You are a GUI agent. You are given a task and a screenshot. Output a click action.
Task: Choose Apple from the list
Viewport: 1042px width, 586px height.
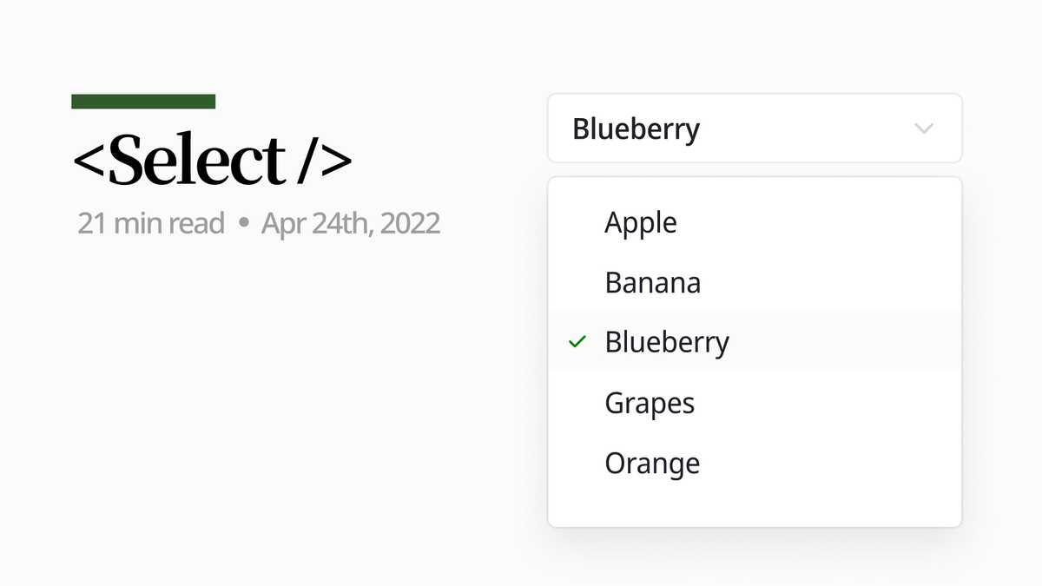(641, 222)
